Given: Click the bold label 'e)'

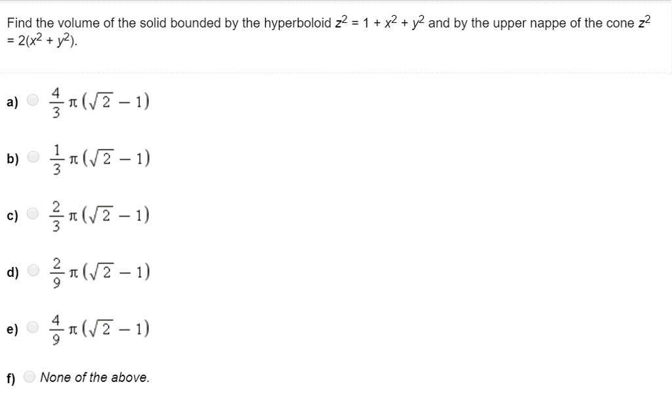Looking at the screenshot, I should (x=12, y=328).
